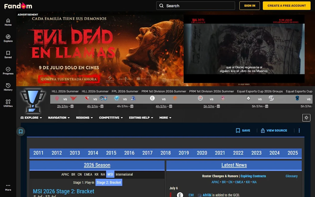The image size is (315, 197).
Task: Click the blue trophy wiki logo
Action: [x=33, y=101]
